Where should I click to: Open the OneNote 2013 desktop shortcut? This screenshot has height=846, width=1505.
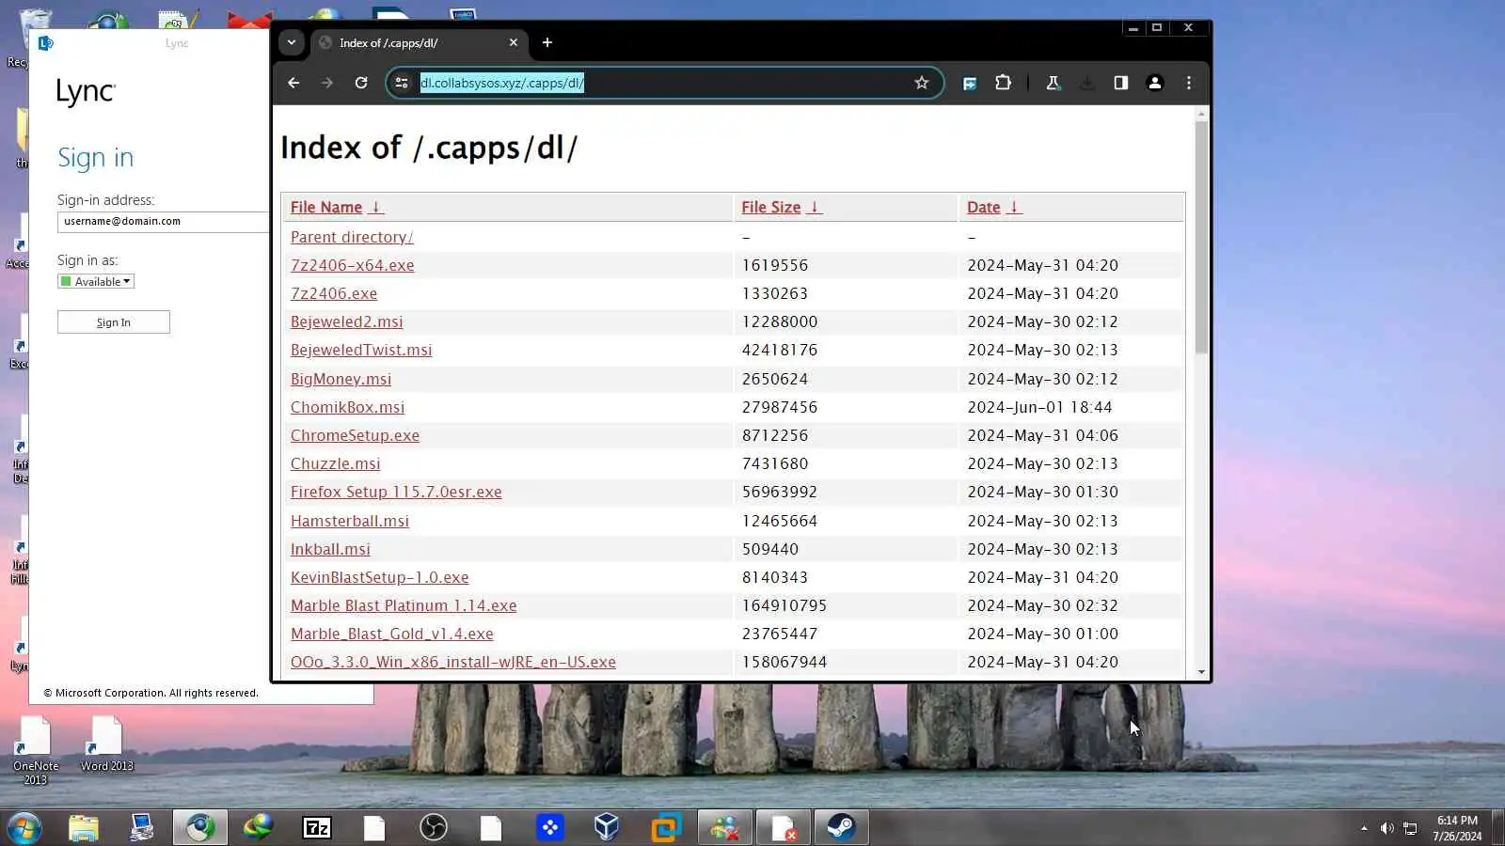point(36,750)
